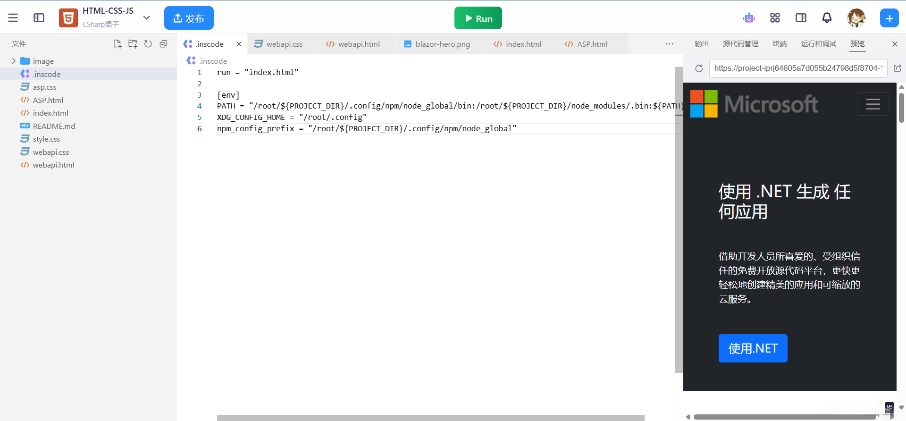Open the user avatar profile
906x421 pixels.
856,18
